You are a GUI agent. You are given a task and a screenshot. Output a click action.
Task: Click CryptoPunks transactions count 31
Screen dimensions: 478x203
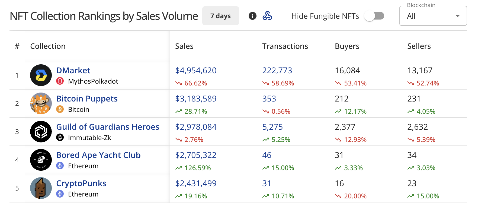pyautogui.click(x=267, y=183)
